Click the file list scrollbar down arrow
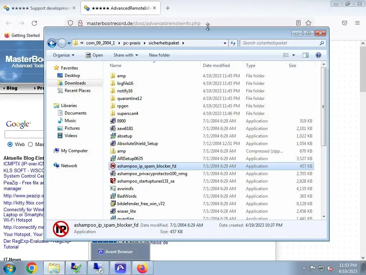This screenshot has width=366, height=275. (x=323, y=217)
